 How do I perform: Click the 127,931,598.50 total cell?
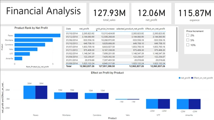[107, 66]
